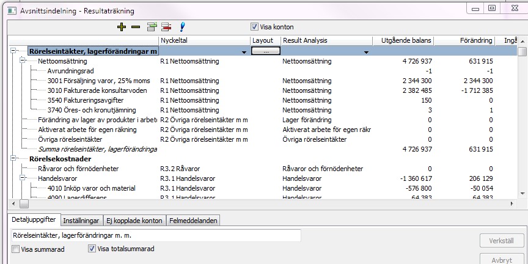Click the vertical scrollbar down arrow
This screenshot has height=264, width=528.
(522, 193)
